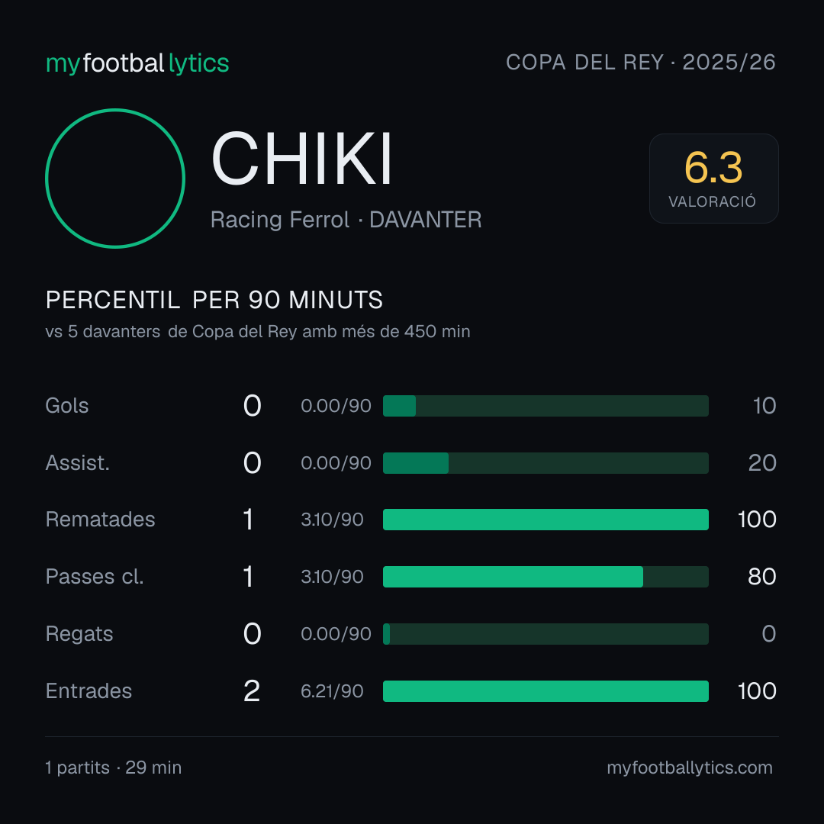Click the Copa del Rey 2025/26 label

click(x=641, y=63)
